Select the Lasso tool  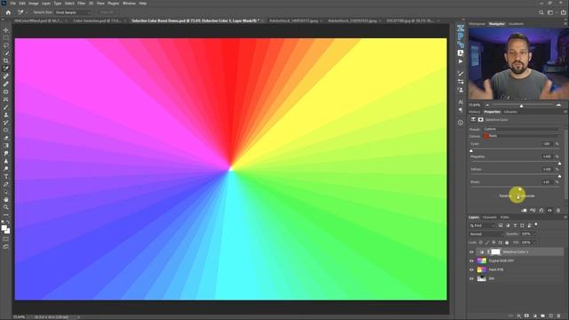(x=6, y=45)
